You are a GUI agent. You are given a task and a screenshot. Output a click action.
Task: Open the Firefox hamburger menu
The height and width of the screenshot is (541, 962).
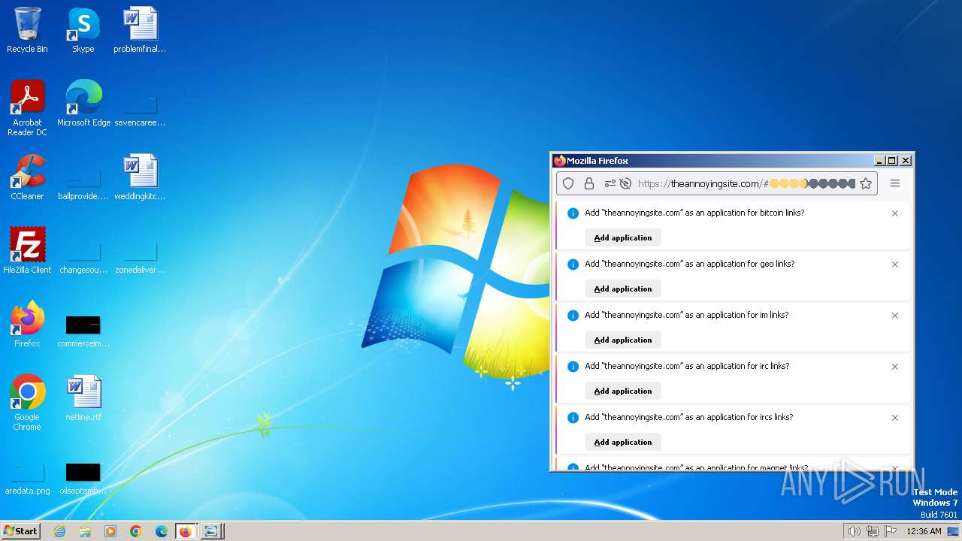point(895,183)
